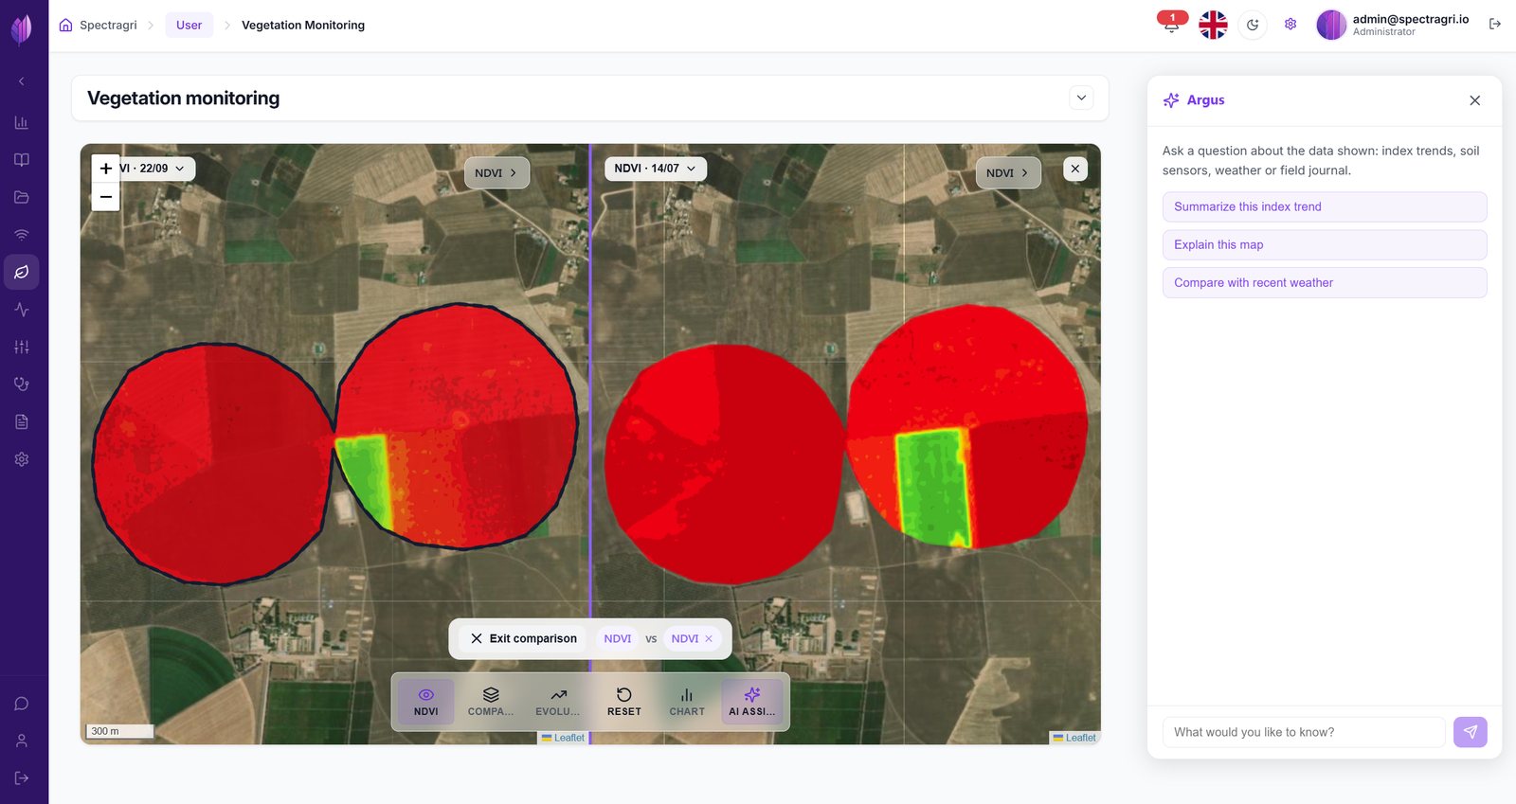The width and height of the screenshot is (1516, 804).
Task: Open the book/documentation sidebar icon
Action: [x=21, y=160]
